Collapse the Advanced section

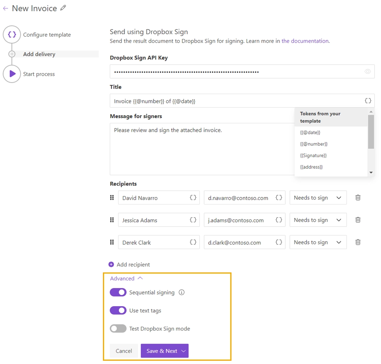[126, 278]
